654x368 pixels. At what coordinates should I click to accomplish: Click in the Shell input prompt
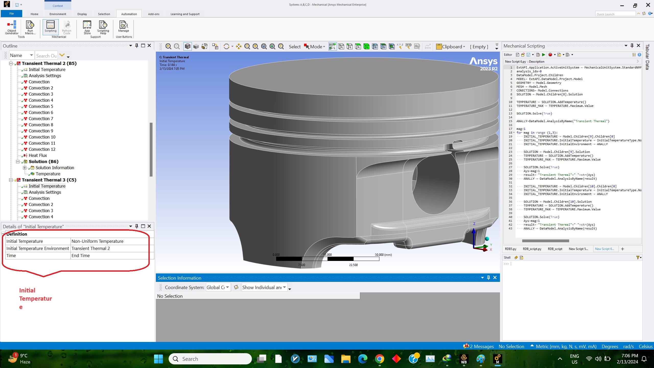572,264
